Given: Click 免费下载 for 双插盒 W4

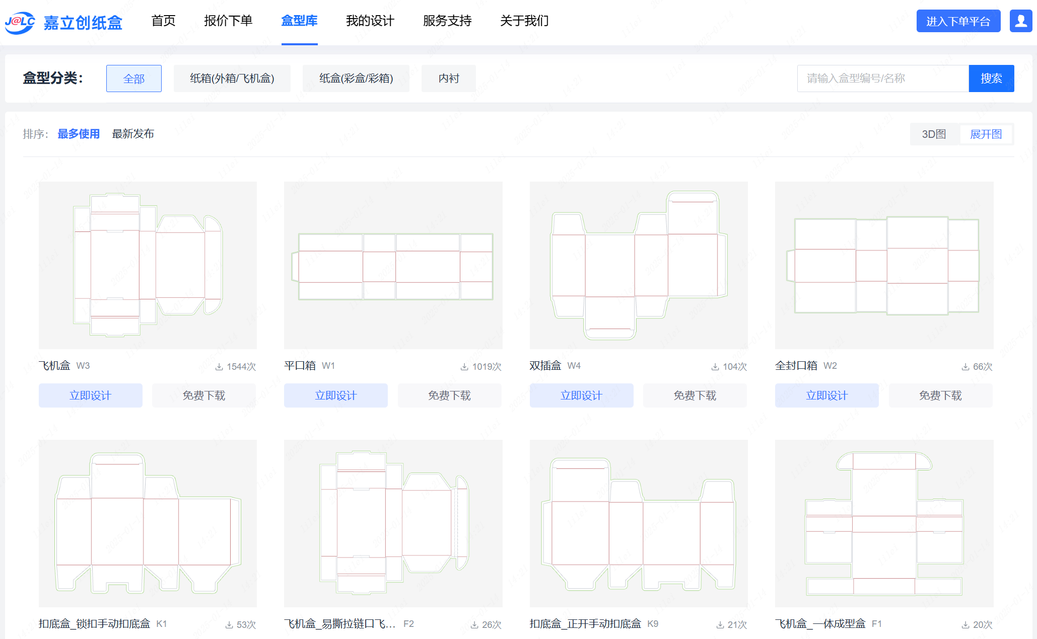Looking at the screenshot, I should click(695, 395).
